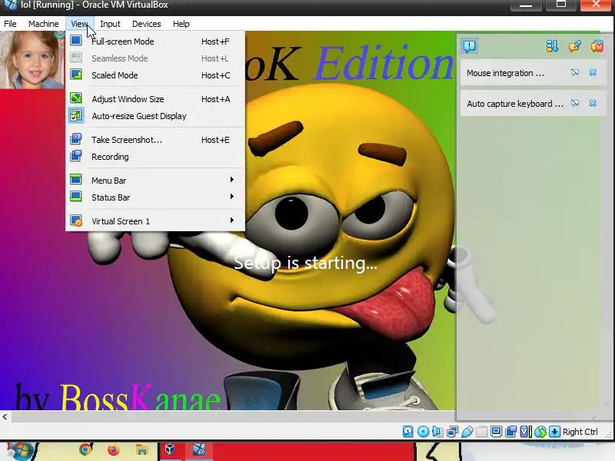Image resolution: width=615 pixels, height=461 pixels.
Task: Click the notification order toggle icon
Action: click(552, 46)
